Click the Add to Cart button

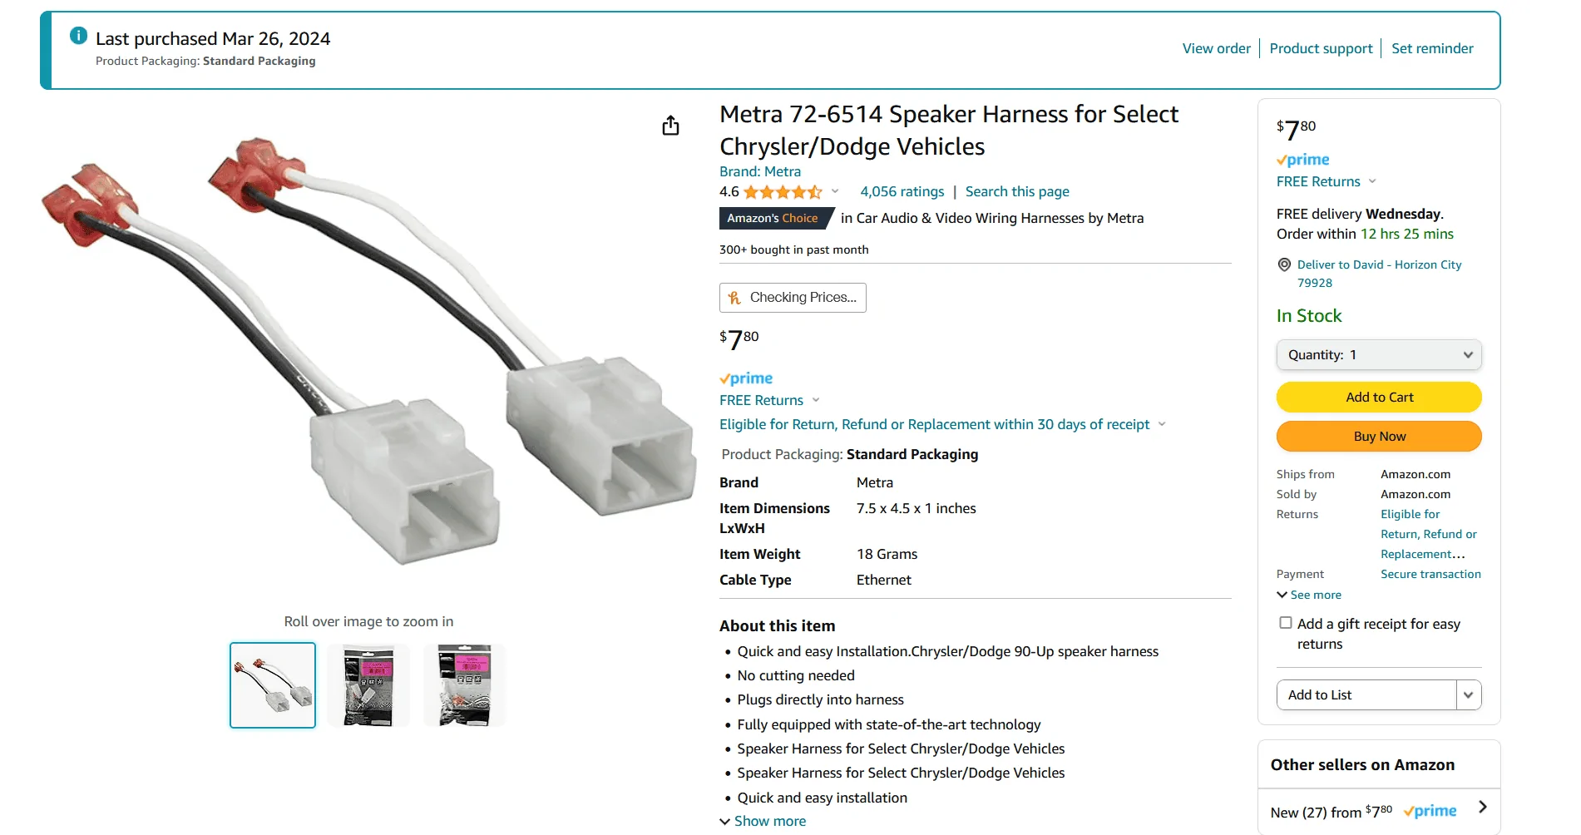[1379, 398]
